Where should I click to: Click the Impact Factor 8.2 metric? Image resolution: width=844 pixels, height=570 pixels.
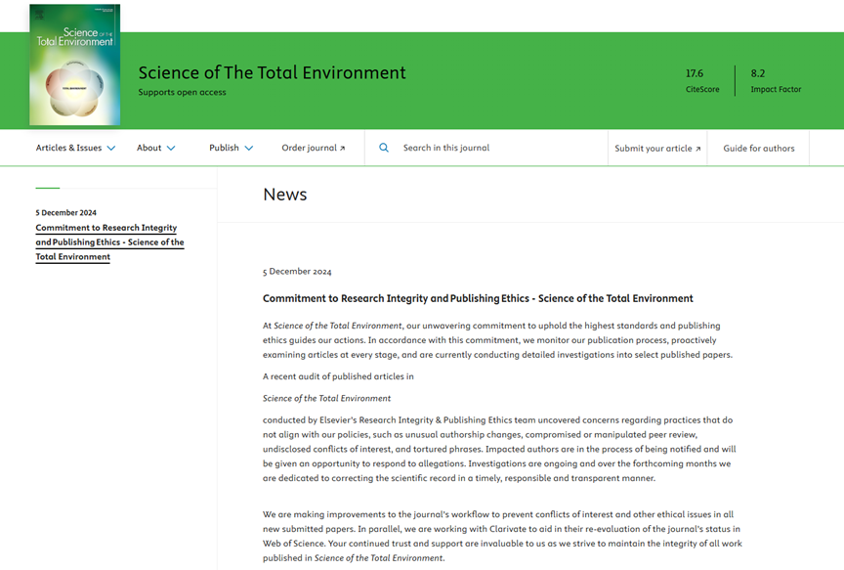pyautogui.click(x=775, y=81)
